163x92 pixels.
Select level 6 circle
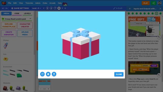click(51, 8)
